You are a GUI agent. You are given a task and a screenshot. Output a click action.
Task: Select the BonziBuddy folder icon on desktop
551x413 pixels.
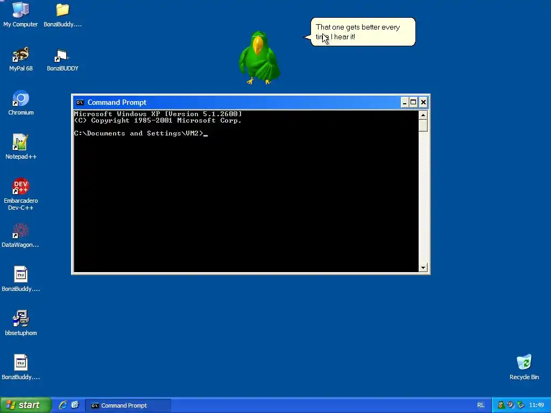tap(62, 15)
